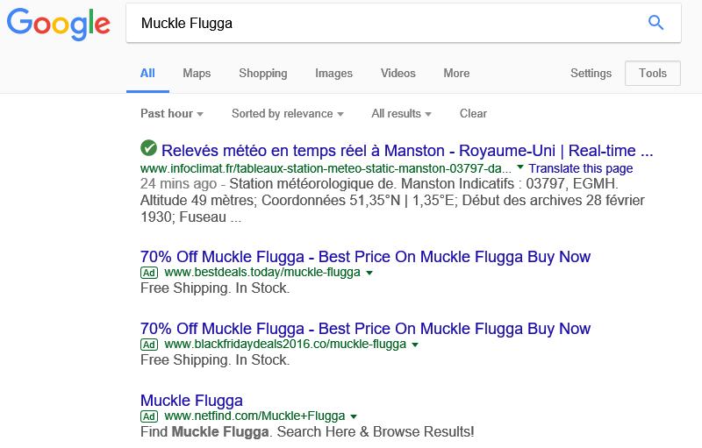Expand arrow next to blackfridaydeals2016.co URL
The image size is (702, 448).
tap(415, 345)
